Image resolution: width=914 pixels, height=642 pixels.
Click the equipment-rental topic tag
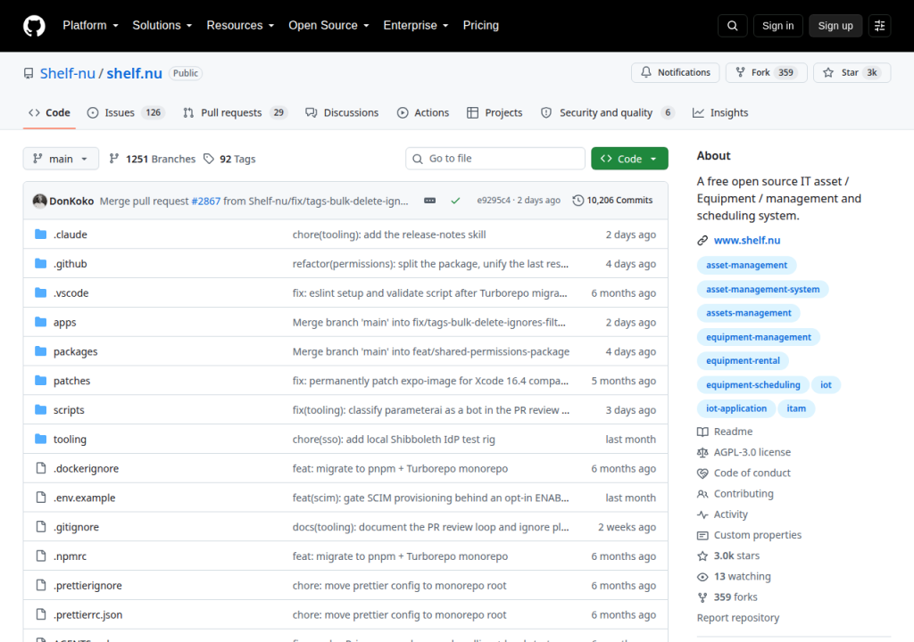743,360
